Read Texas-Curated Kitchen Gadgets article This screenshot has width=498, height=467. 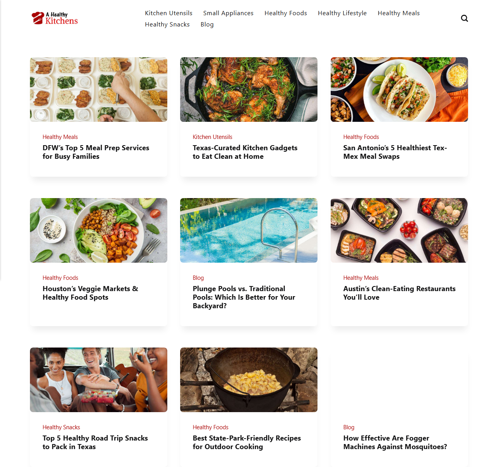245,152
